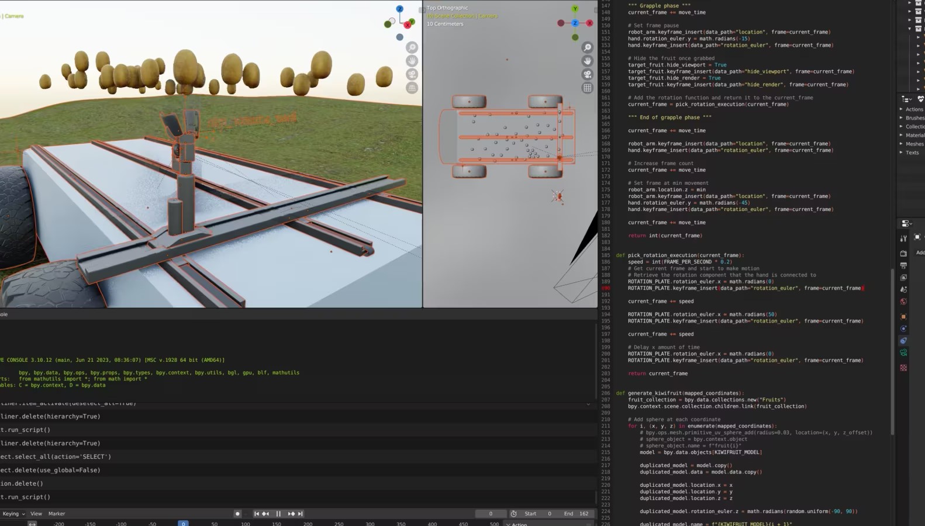Switch perspective/orthographic grid icon in the right viewport
Screen dimensions: 925x526
pyautogui.click(x=587, y=88)
